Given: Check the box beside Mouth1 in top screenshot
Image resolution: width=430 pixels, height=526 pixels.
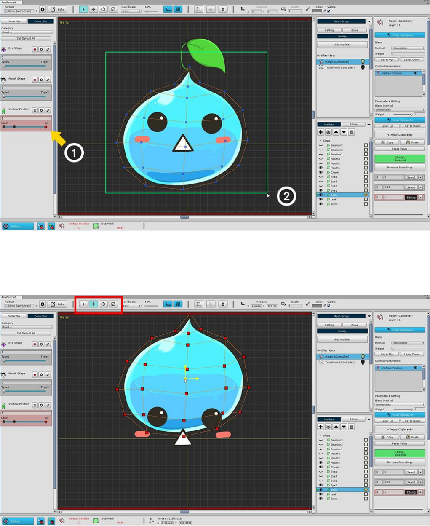Looking at the screenshot, I should point(366,168).
